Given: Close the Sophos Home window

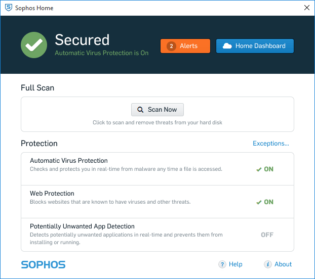Looking at the screenshot, I should [307, 8].
